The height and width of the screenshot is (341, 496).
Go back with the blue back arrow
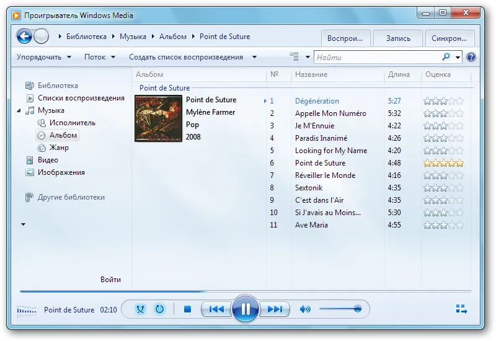24,37
